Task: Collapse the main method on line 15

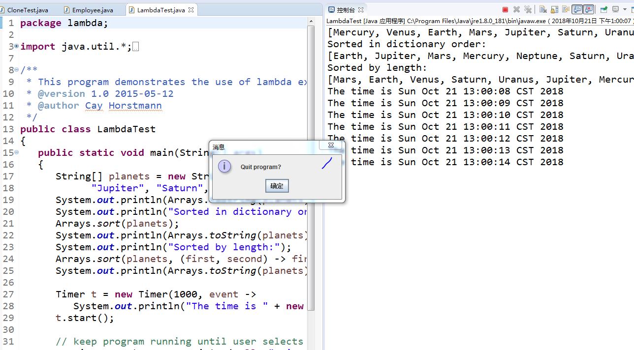Action: click(17, 152)
